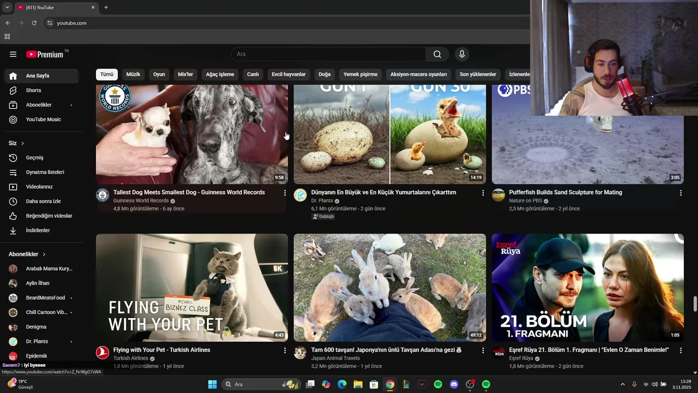This screenshot has width=698, height=393.
Task: Open Flying with Your Pet title link
Action: [x=162, y=350]
